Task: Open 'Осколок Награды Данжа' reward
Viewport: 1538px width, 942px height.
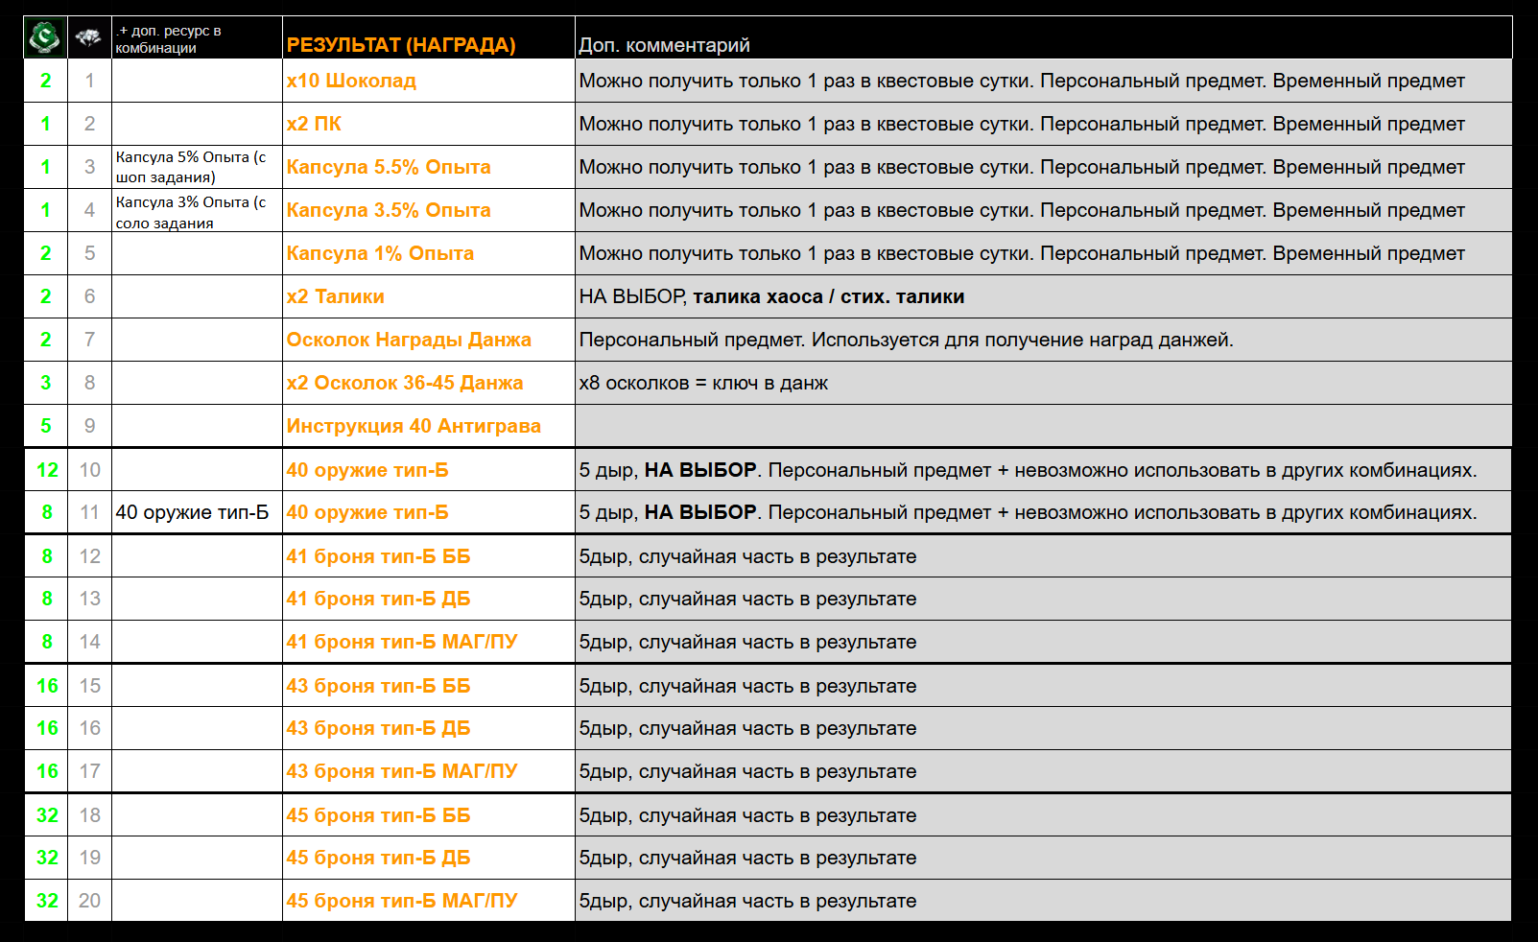Action: [409, 340]
